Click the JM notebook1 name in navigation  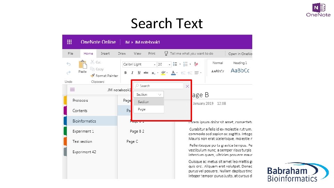tap(119, 90)
